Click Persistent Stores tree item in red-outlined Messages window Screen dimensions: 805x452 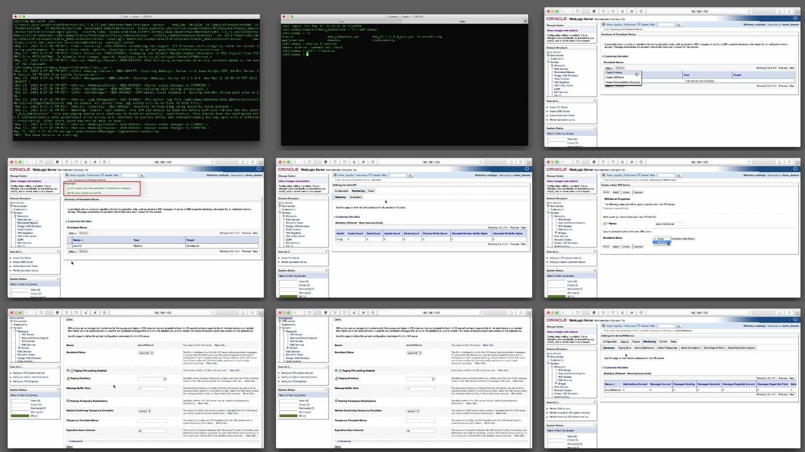click(28, 223)
